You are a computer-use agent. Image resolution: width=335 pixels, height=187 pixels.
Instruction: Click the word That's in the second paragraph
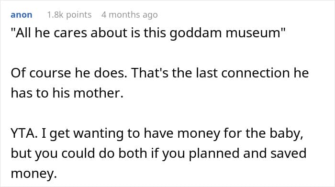(150, 73)
